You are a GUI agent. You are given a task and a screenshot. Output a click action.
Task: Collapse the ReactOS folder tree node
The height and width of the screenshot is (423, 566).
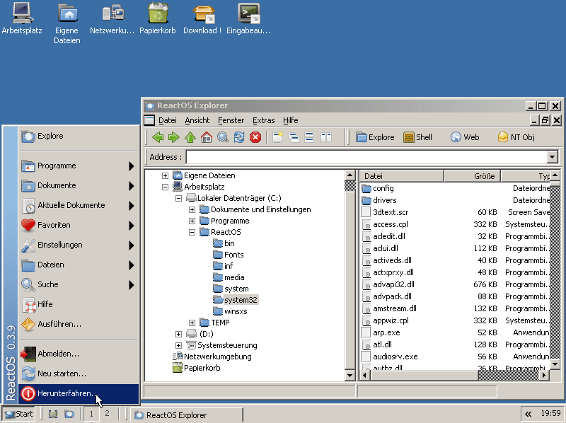click(x=192, y=232)
